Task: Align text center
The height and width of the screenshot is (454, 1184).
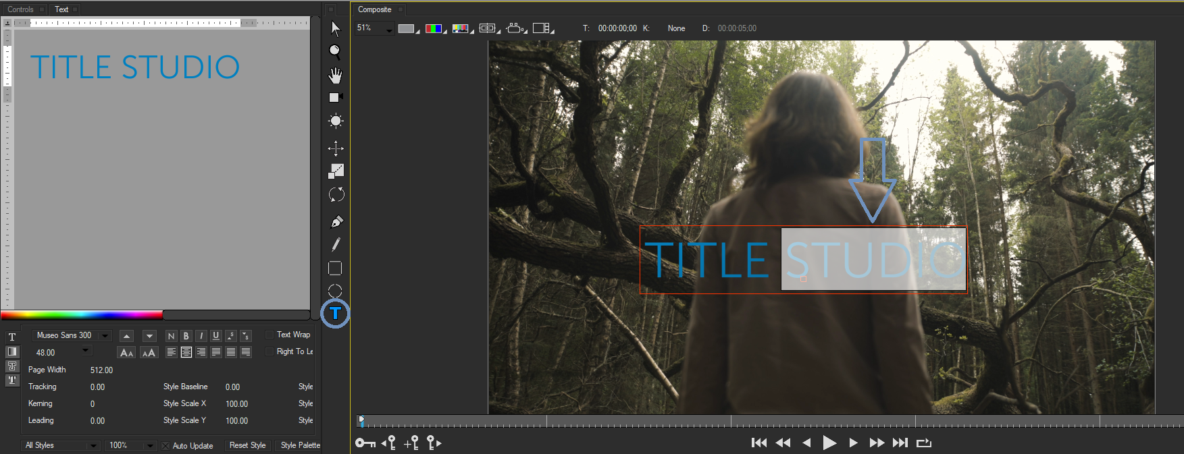Action: 186,352
